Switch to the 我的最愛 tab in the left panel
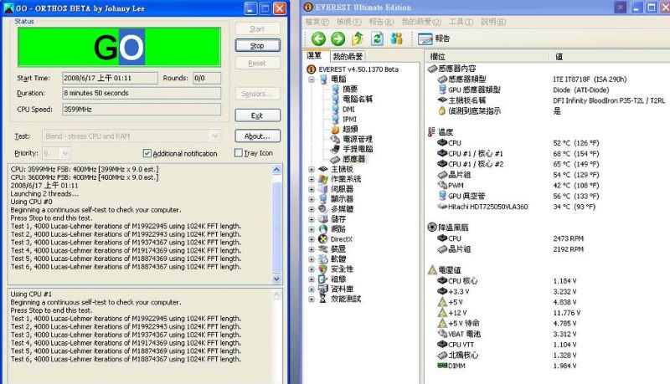Image resolution: width=670 pixels, height=384 pixels. pyautogui.click(x=348, y=56)
